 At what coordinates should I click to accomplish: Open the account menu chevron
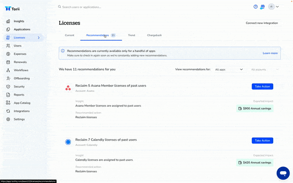coord(277,7)
